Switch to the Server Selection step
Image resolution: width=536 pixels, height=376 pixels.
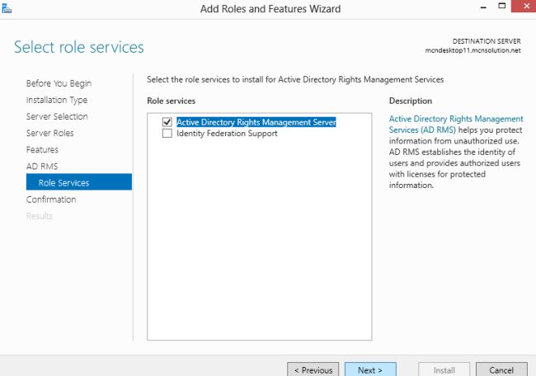pyautogui.click(x=57, y=116)
